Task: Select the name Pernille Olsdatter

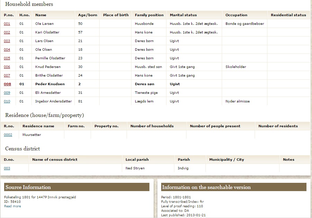Action: click(x=50, y=58)
